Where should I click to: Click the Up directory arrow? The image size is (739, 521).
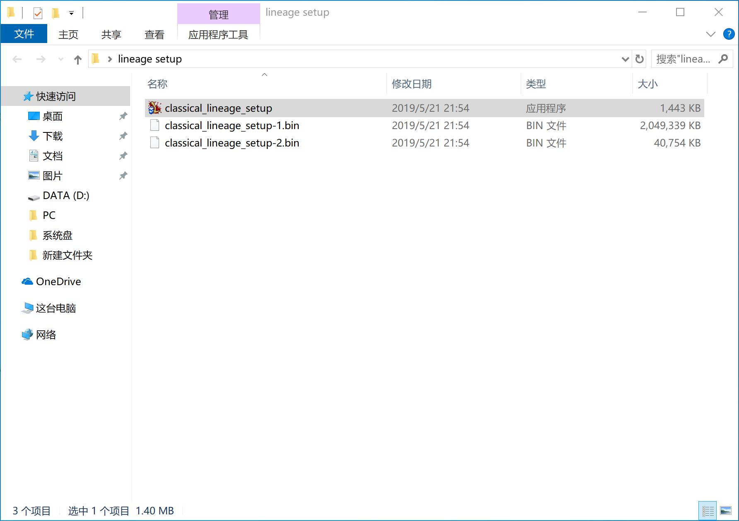78,60
